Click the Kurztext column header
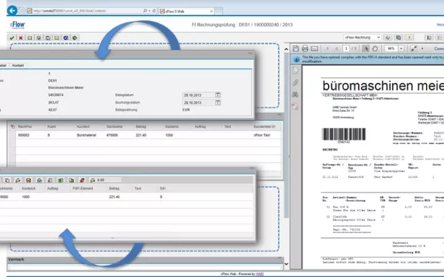The height and width of the screenshot is (277, 444). pos(83,127)
